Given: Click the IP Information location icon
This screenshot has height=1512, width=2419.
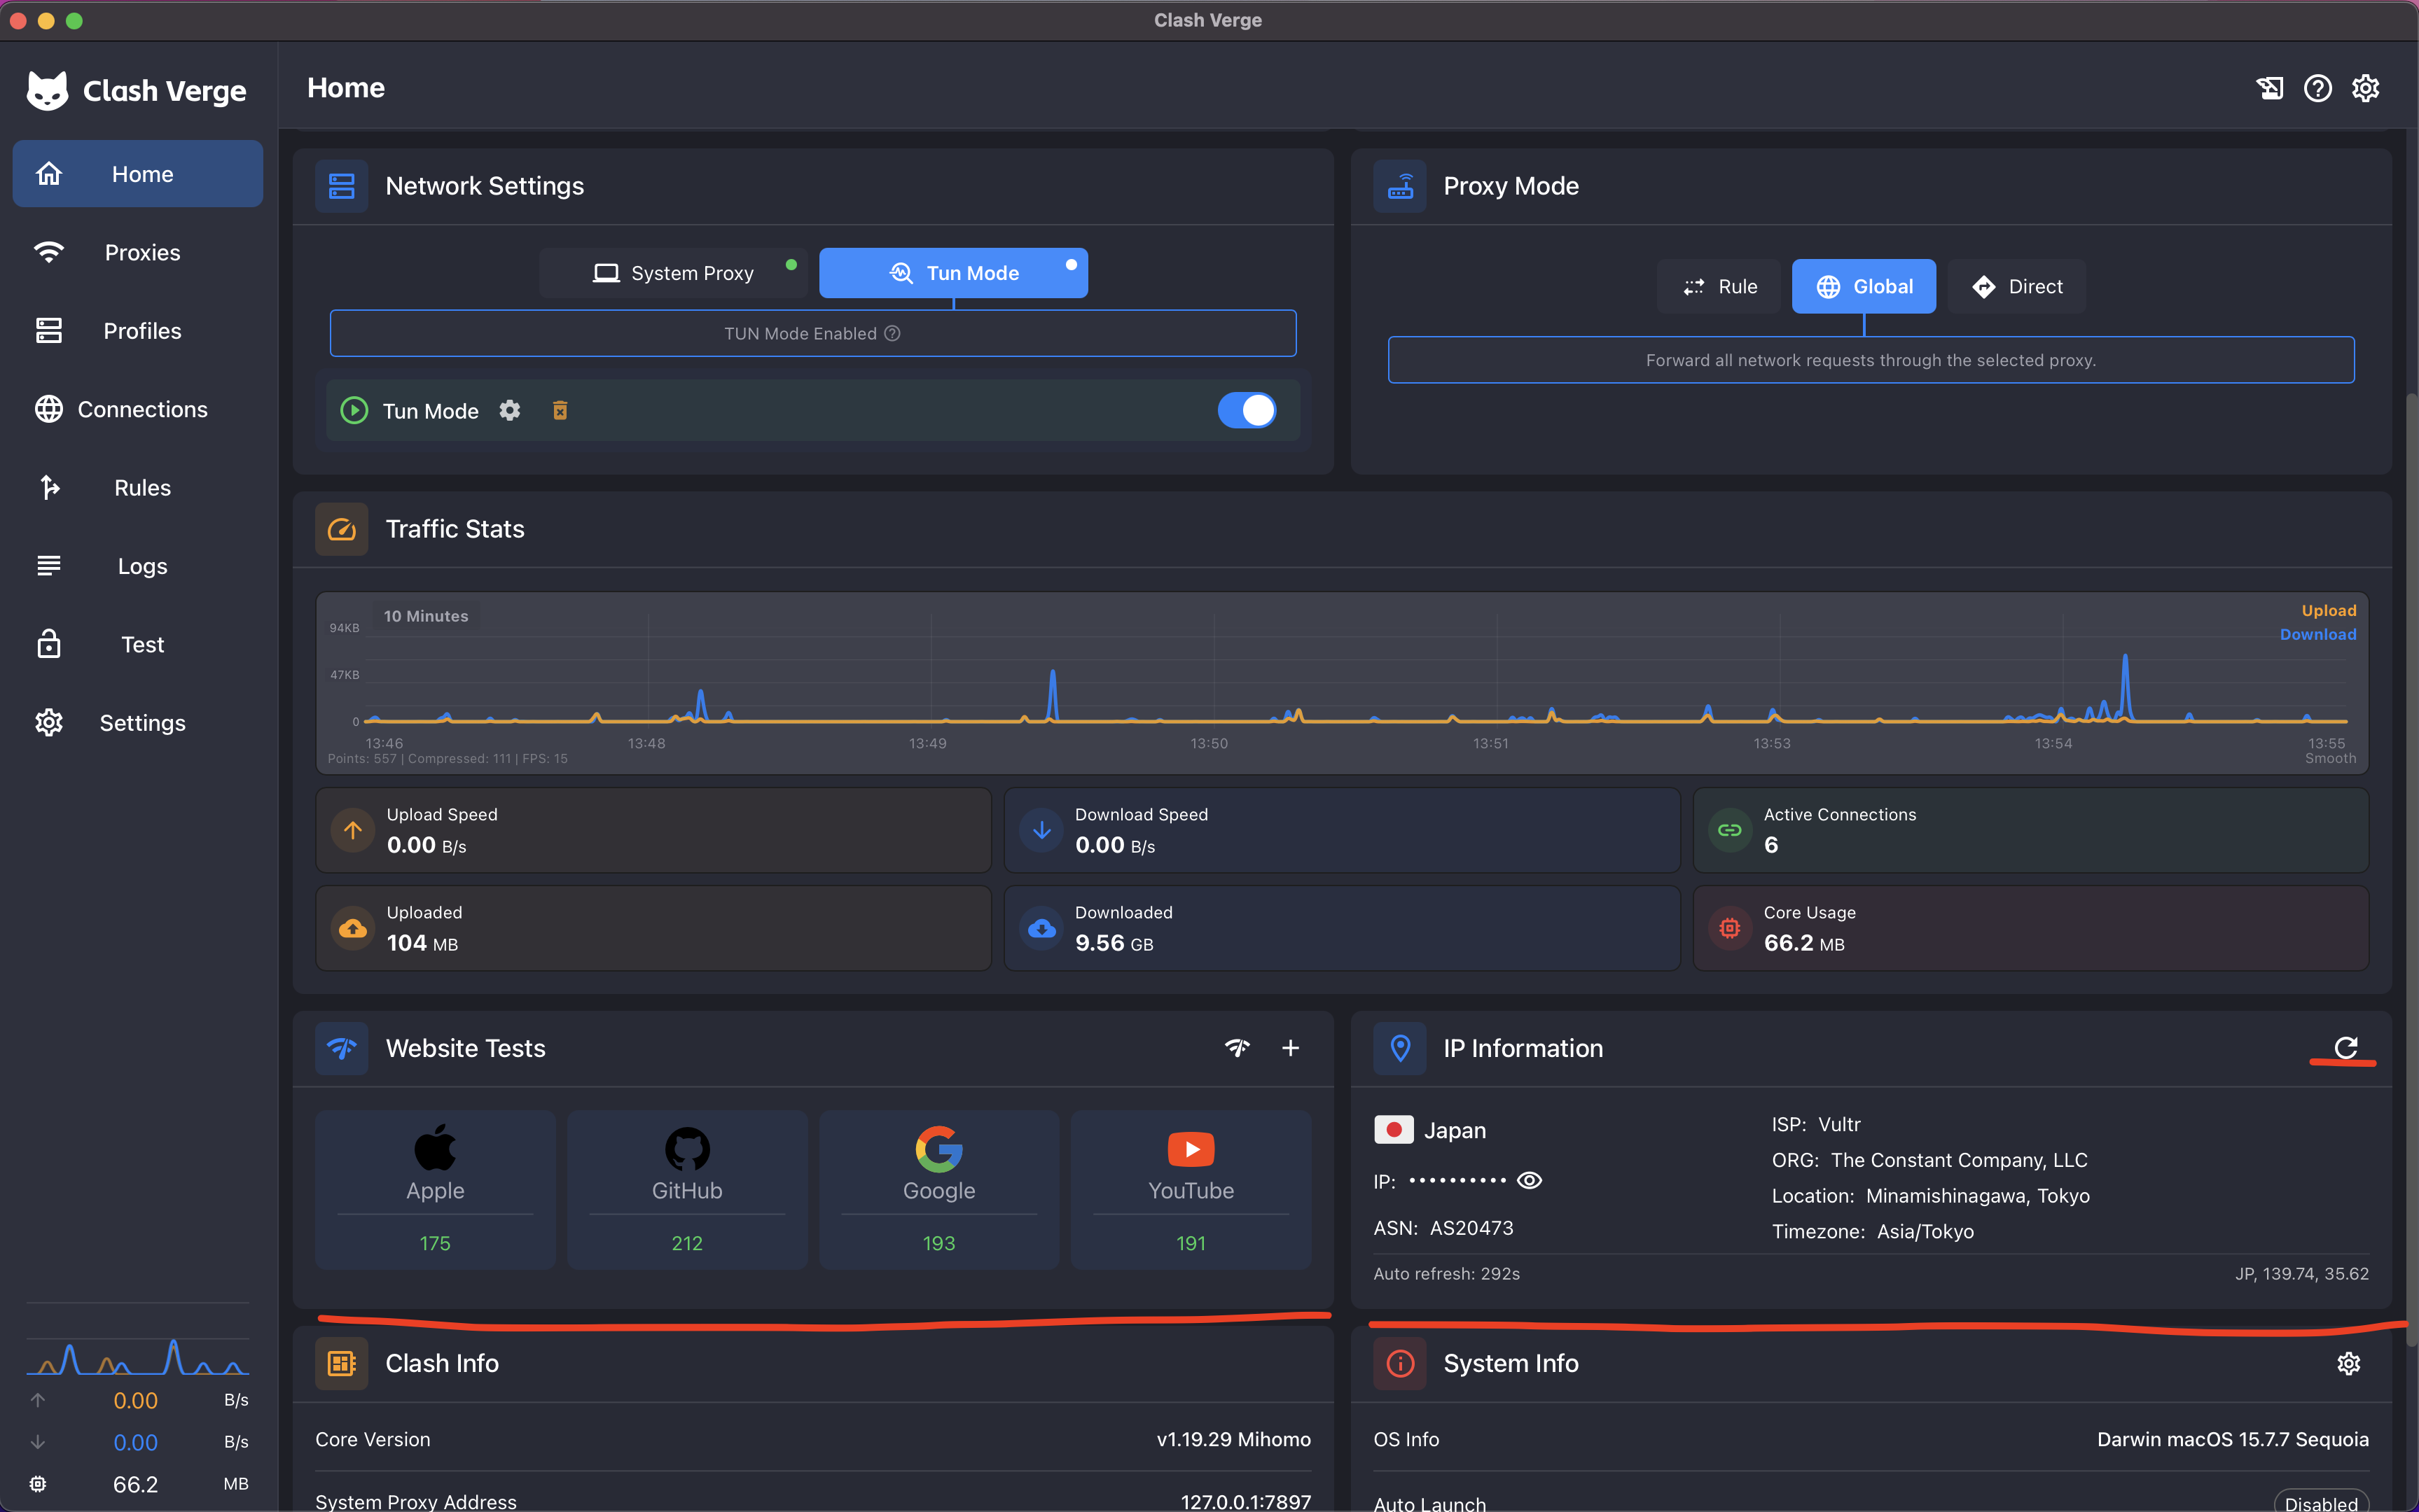Looking at the screenshot, I should click(x=1399, y=1048).
